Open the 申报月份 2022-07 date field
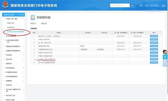This screenshot has width=168, height=101. pos(49,23)
